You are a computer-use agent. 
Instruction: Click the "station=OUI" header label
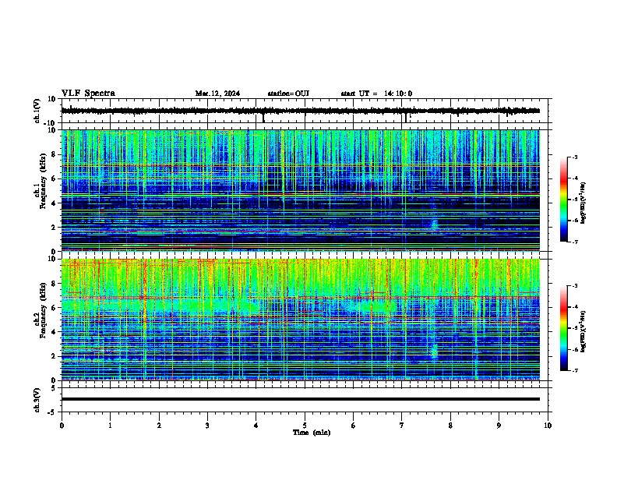288,94
